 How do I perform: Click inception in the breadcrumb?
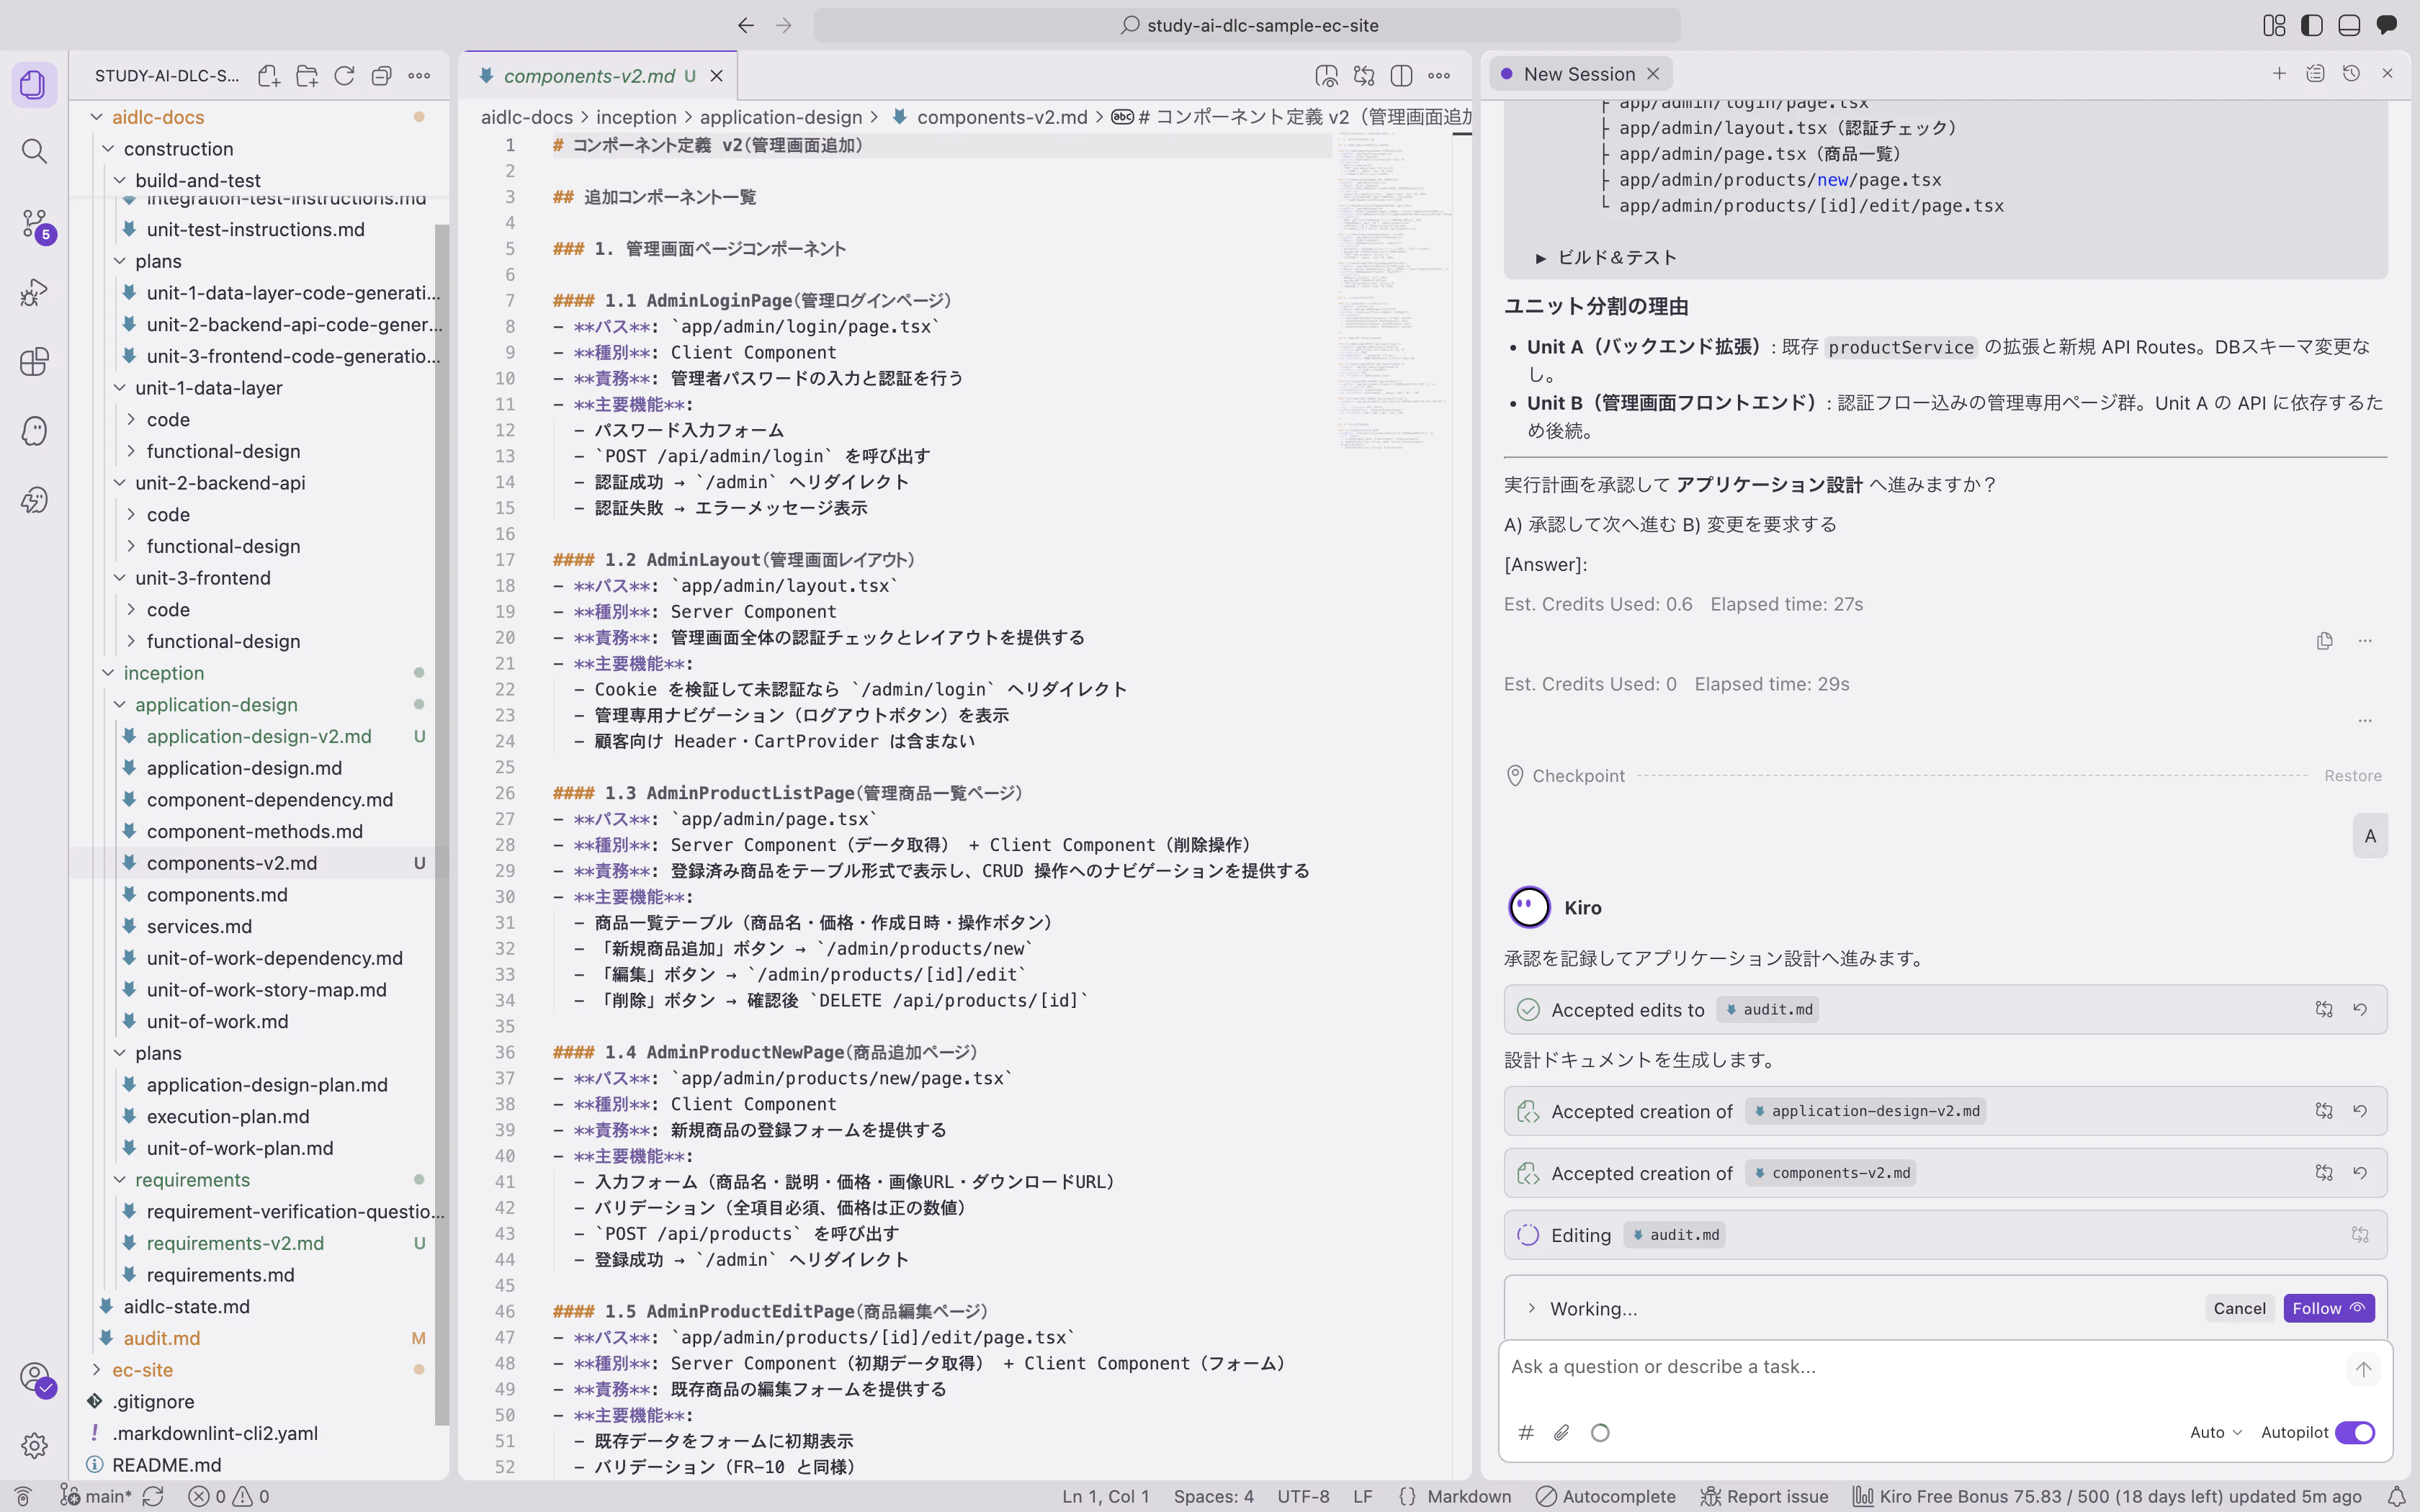[636, 117]
